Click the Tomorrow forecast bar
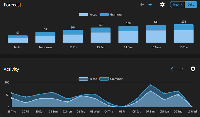 pos(45,38)
